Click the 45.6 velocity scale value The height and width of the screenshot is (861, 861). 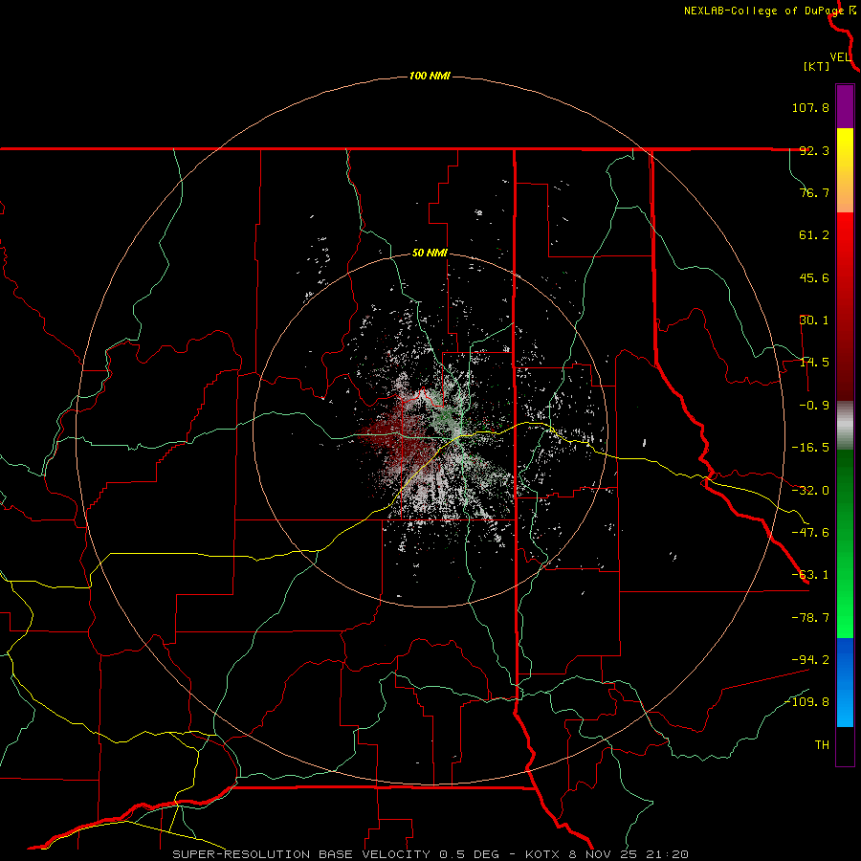coord(814,277)
